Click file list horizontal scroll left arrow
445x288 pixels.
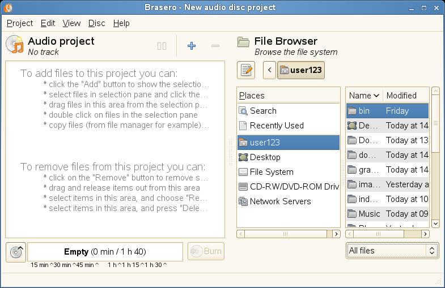(x=350, y=234)
